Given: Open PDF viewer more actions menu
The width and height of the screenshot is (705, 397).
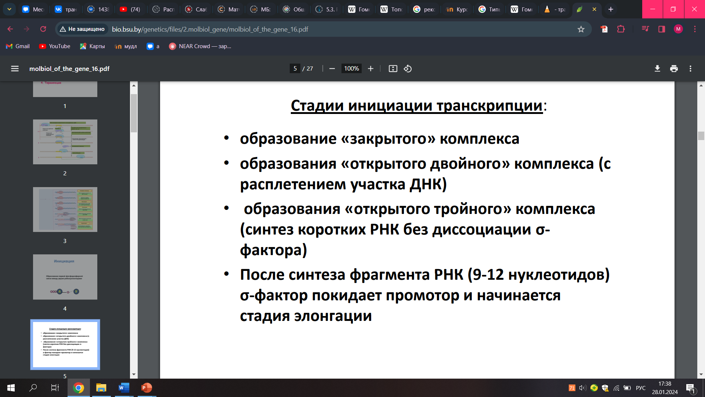Looking at the screenshot, I should (690, 69).
